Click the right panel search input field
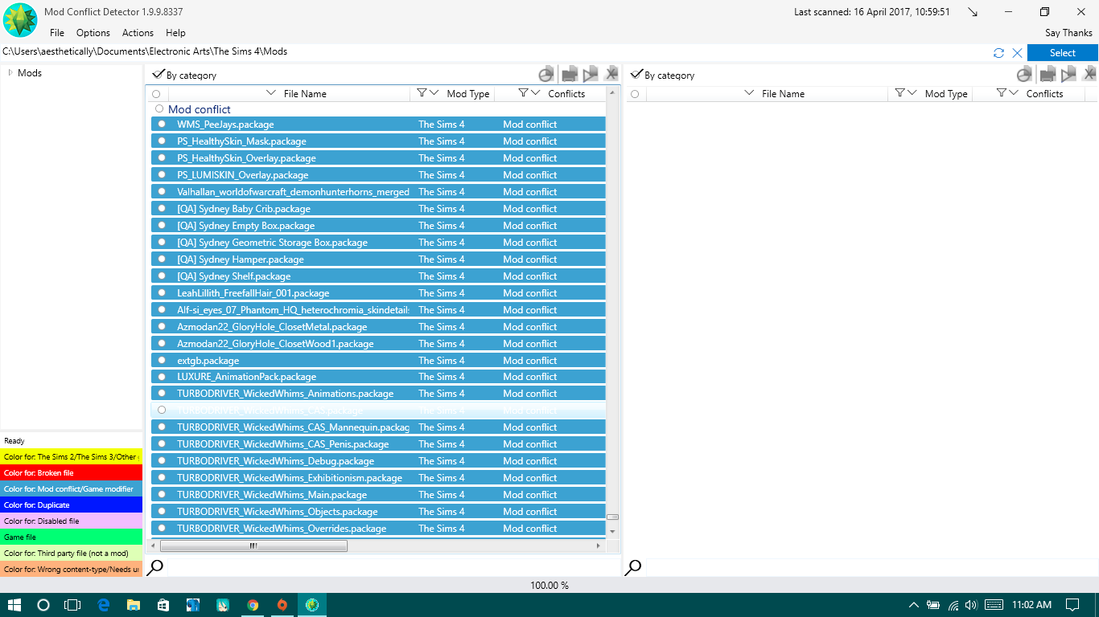 871,567
